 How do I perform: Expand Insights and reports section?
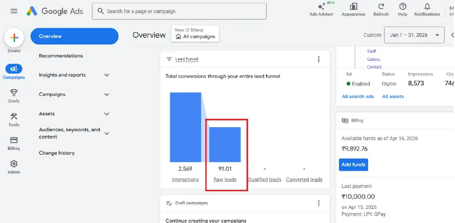coord(107,75)
